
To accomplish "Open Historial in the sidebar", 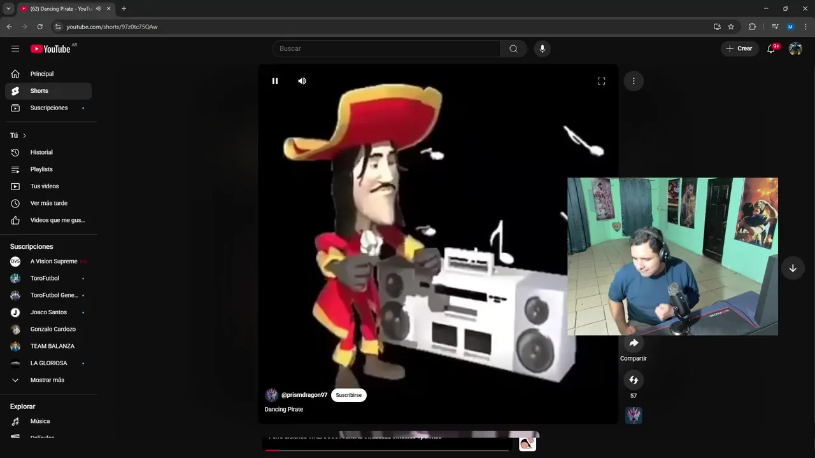I will click(x=48, y=153).
